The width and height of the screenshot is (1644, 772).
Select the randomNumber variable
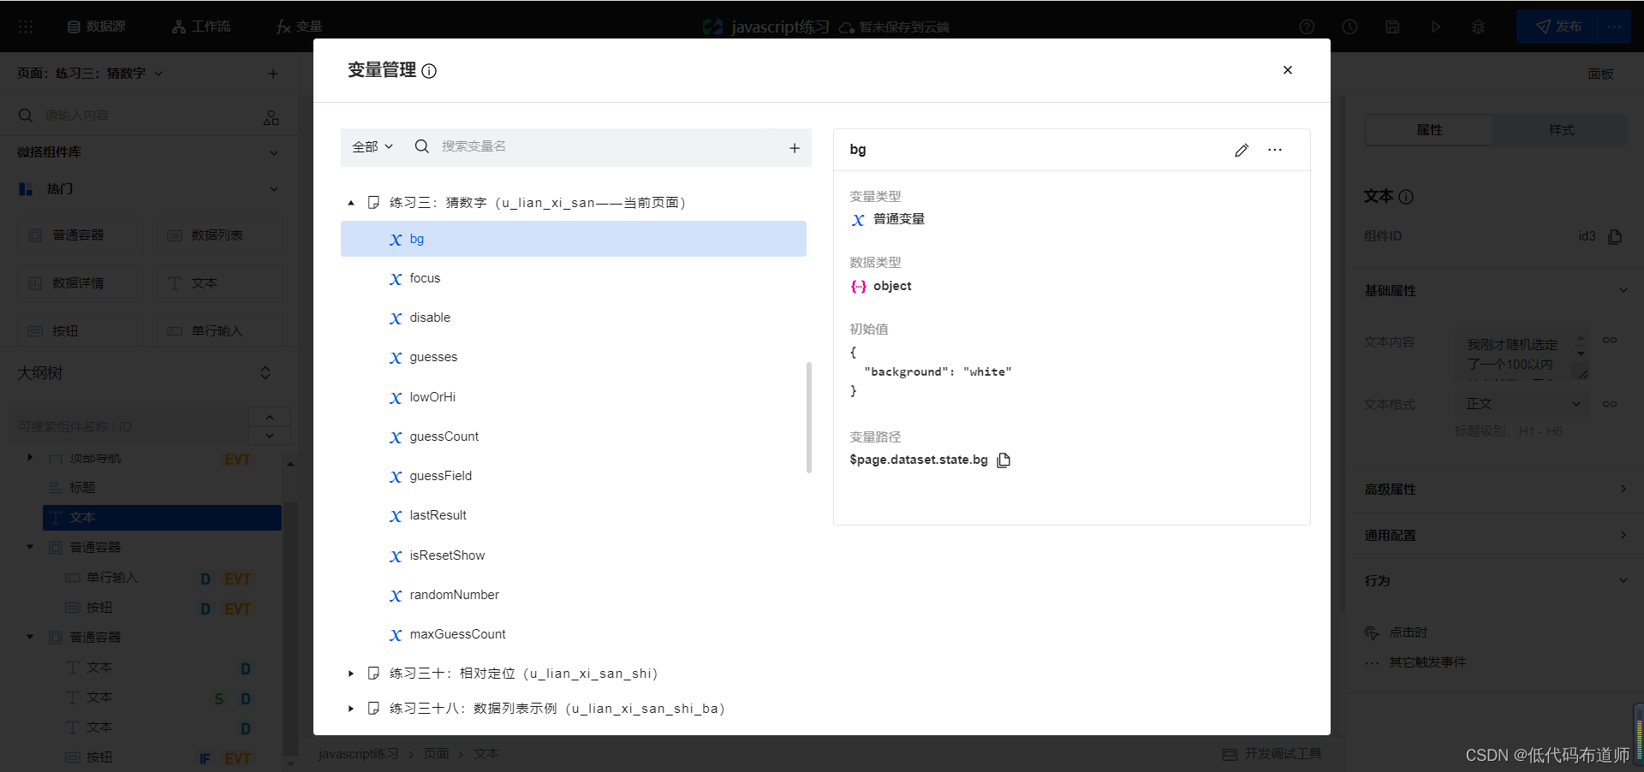[574, 595]
